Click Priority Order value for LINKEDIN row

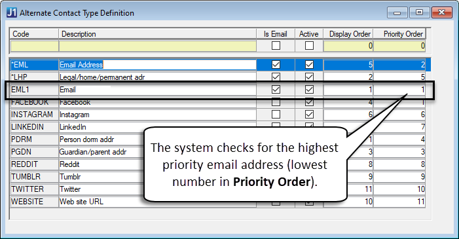tap(399, 127)
